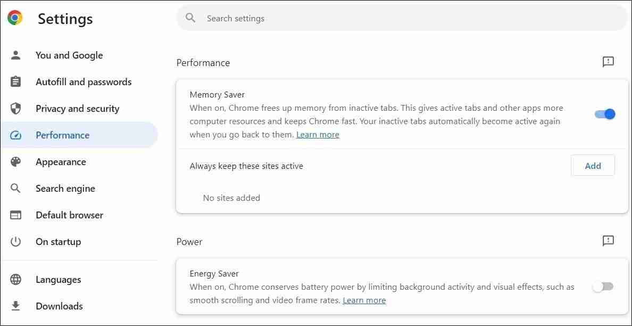This screenshot has height=326, width=632.
Task: Click the On startup power icon
Action: coord(16,241)
